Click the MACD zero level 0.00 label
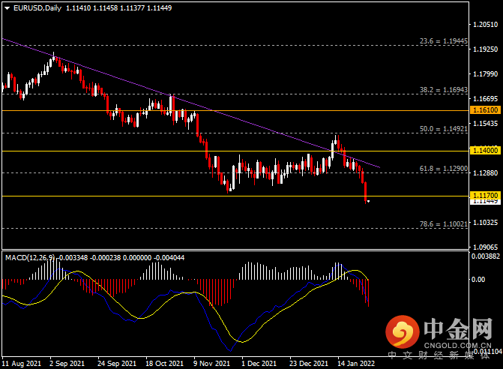The image size is (503, 369). pos(478,280)
